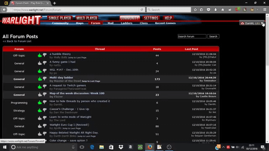The height and width of the screenshot is (151, 269).
Task: Click thumbs up on 'Multi-day ladder' thread
Action: [x=40, y=79]
